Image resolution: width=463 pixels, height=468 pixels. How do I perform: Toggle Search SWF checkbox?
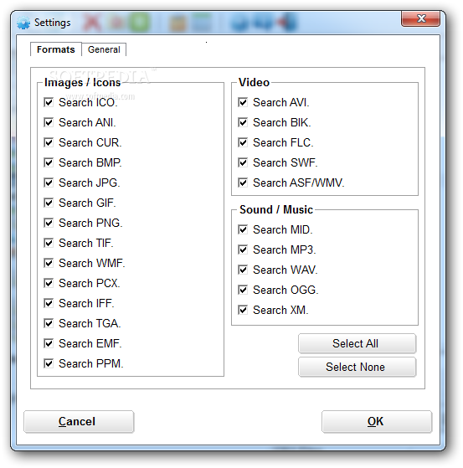(243, 163)
